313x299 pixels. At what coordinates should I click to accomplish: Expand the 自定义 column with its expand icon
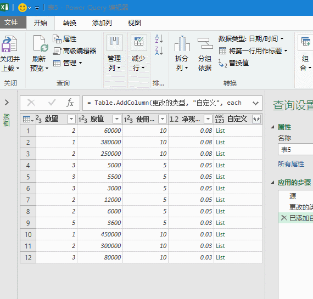tap(256, 119)
